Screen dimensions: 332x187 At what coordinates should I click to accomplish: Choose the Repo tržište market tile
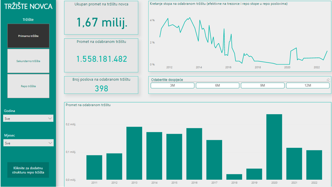28,86
